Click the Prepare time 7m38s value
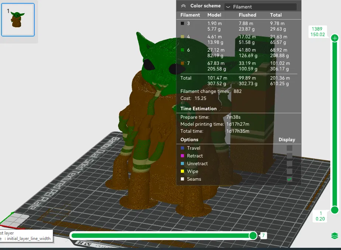The image size is (341, 250). [233, 117]
